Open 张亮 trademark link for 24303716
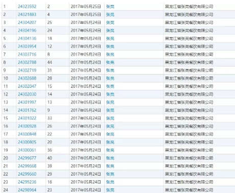Image resolution: width=235 pixels, height=193 pixels. tap(110, 55)
